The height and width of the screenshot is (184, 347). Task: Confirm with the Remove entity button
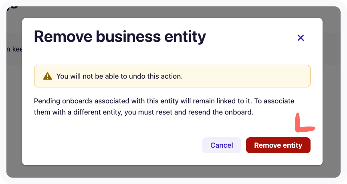[278, 145]
